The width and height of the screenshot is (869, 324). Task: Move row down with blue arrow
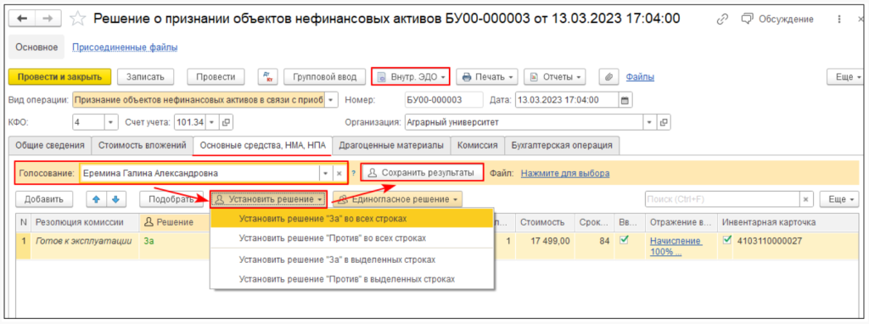click(115, 198)
